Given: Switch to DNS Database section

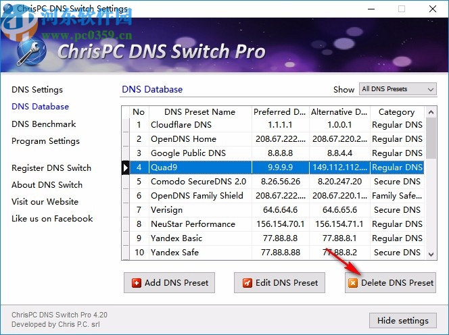Looking at the screenshot, I should pos(40,107).
